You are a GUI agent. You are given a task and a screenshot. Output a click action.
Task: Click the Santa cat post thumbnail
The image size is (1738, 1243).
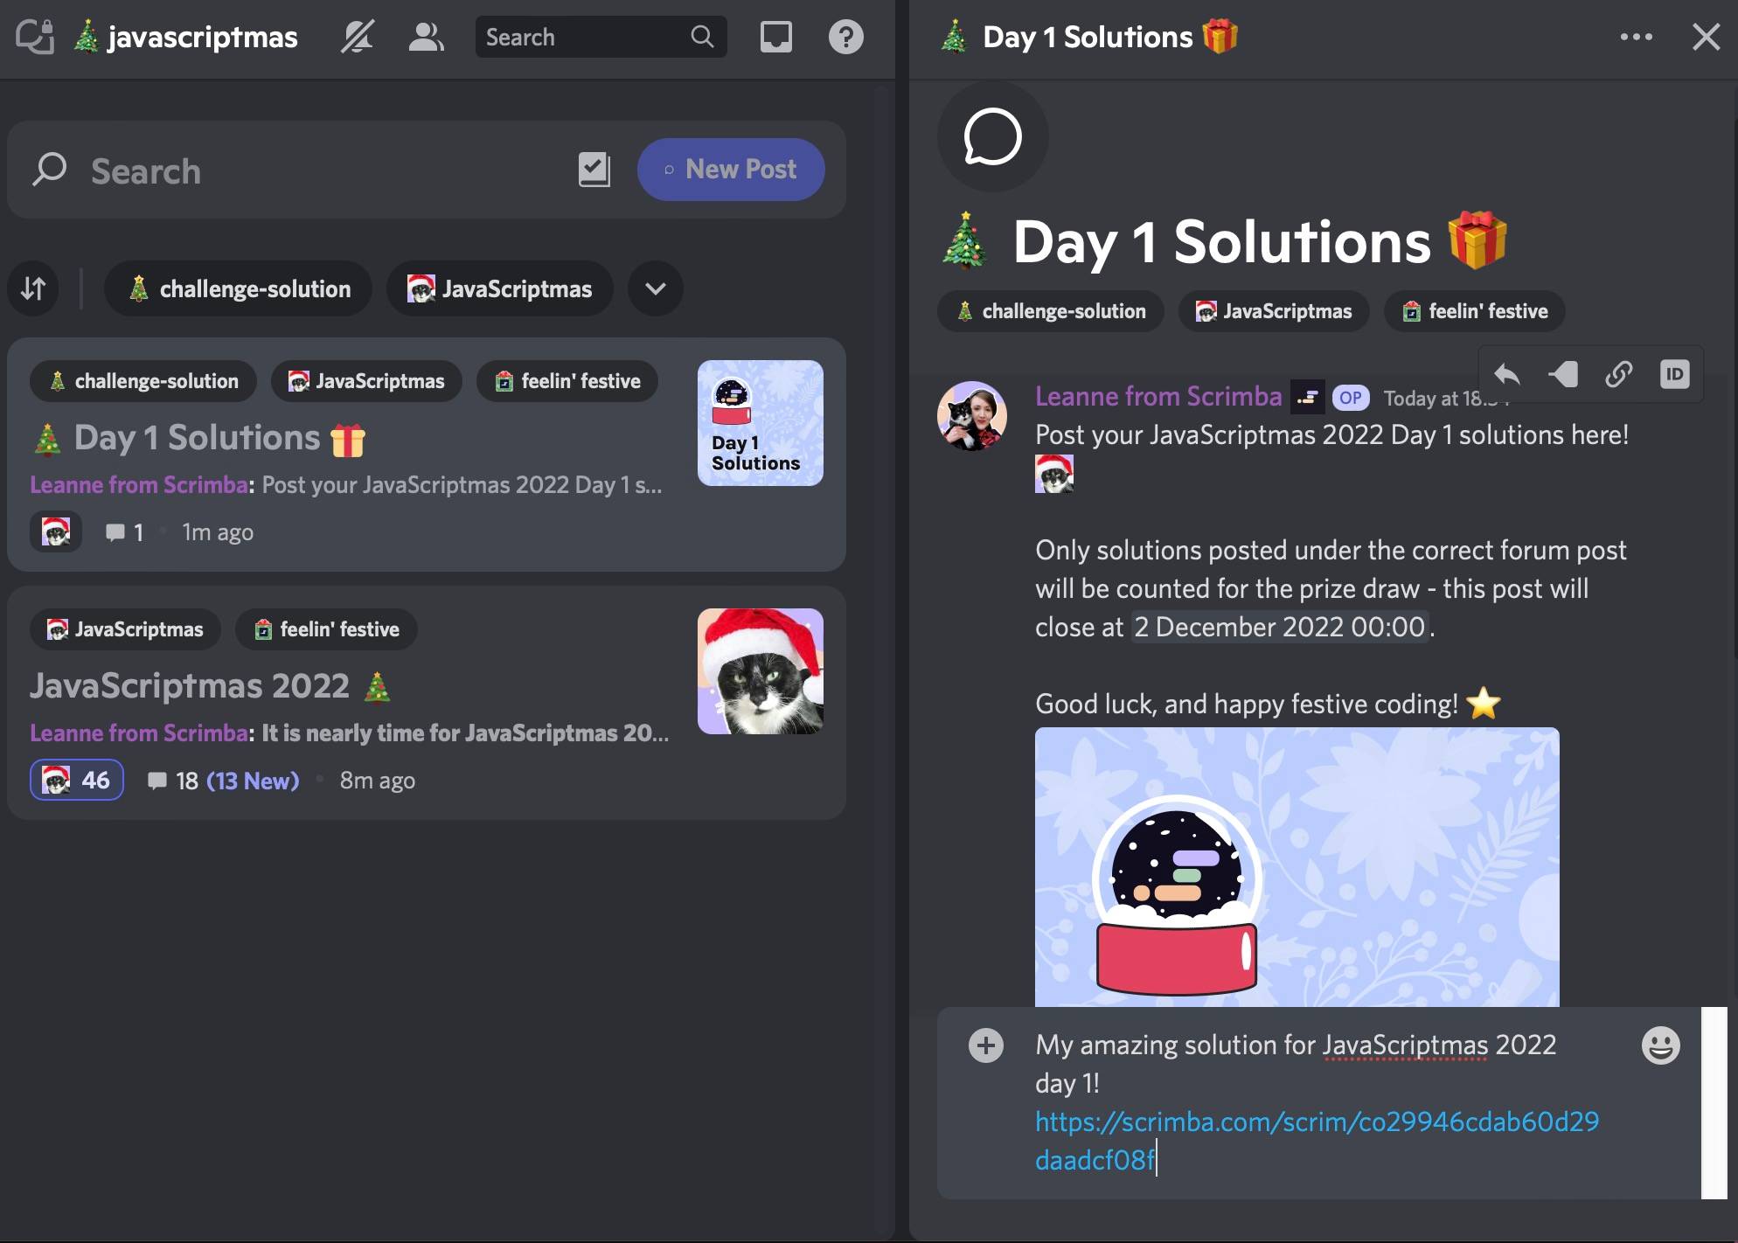[x=761, y=671]
